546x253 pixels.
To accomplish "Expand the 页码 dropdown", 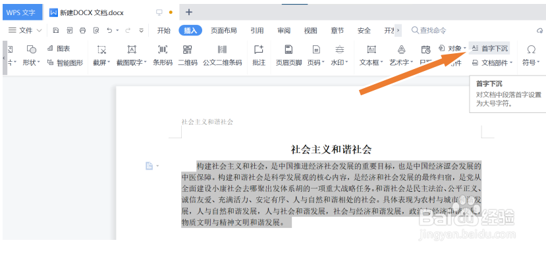I will [323, 63].
